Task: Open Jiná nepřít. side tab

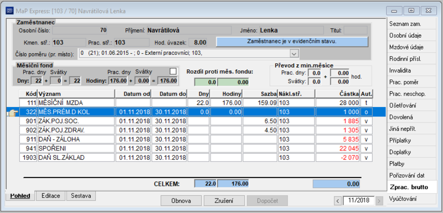Action: pyautogui.click(x=411, y=129)
